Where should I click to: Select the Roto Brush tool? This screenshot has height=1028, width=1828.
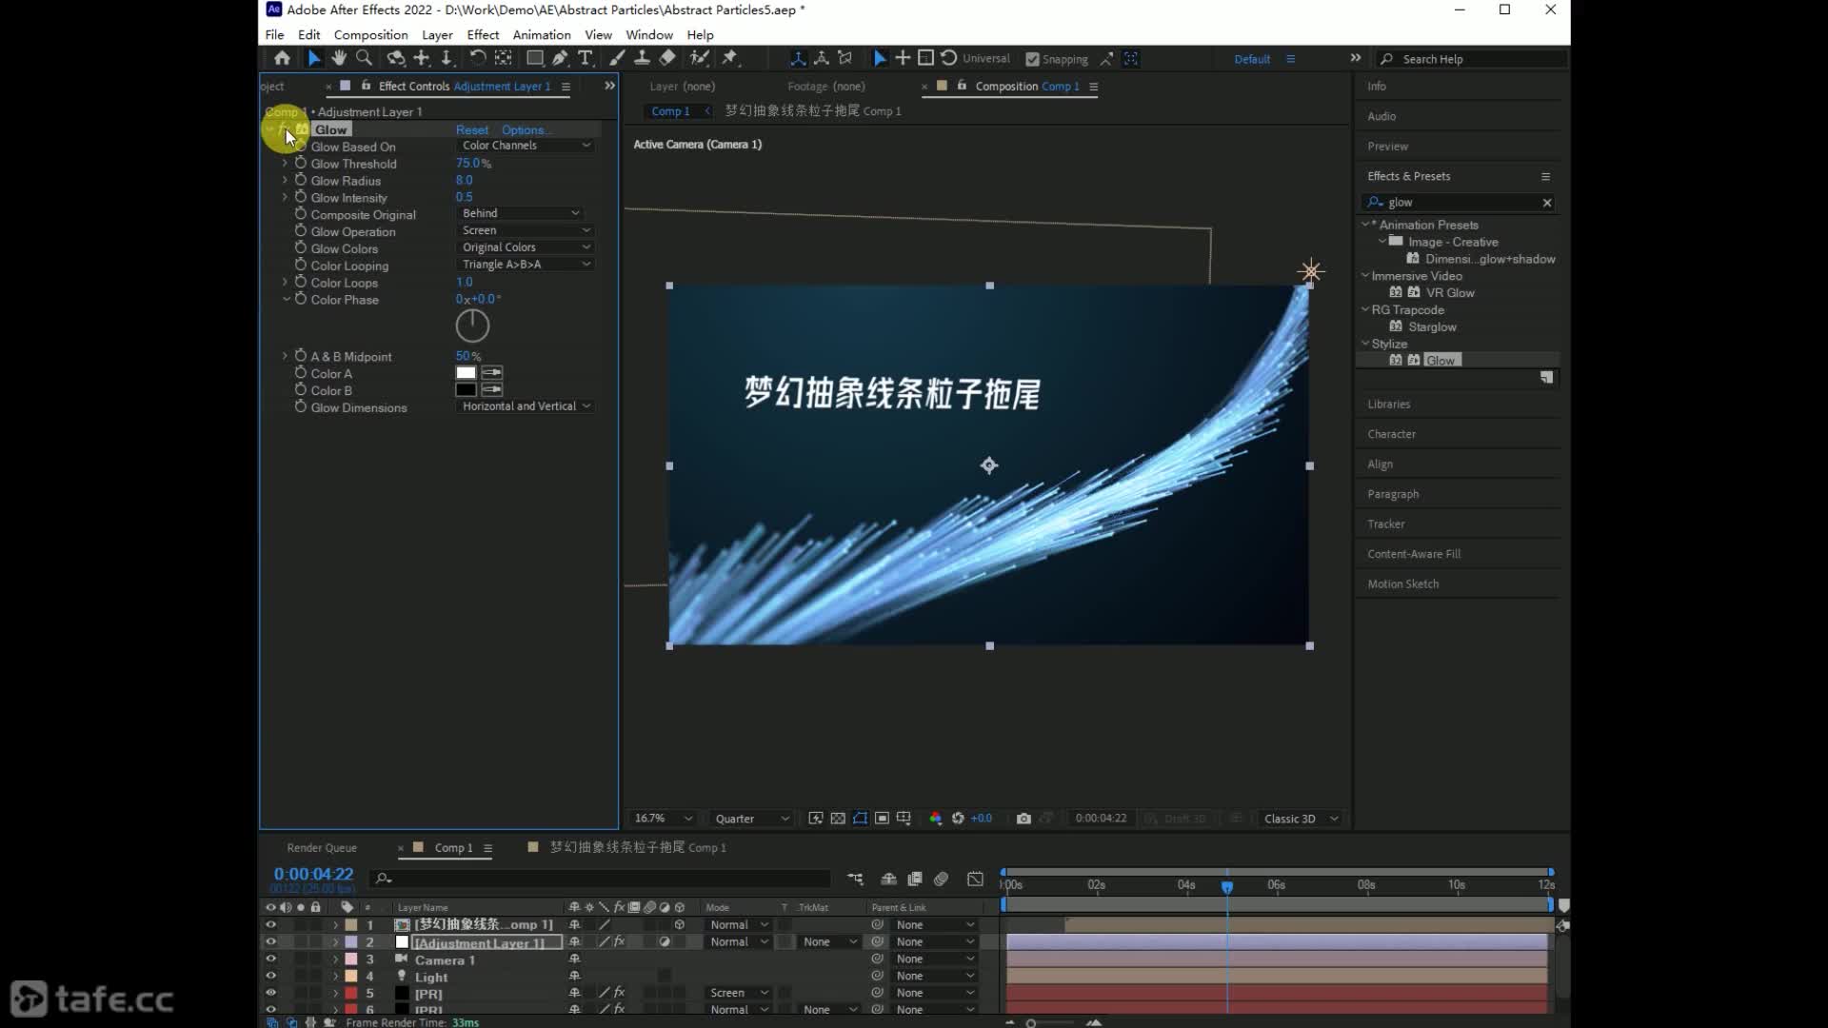(700, 58)
